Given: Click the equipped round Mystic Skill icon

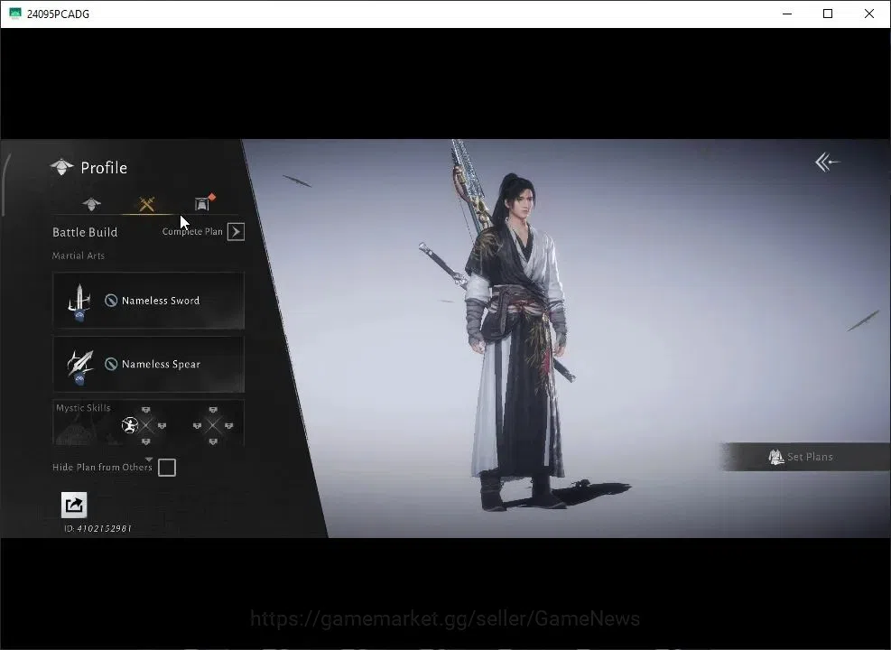Looking at the screenshot, I should (130, 425).
